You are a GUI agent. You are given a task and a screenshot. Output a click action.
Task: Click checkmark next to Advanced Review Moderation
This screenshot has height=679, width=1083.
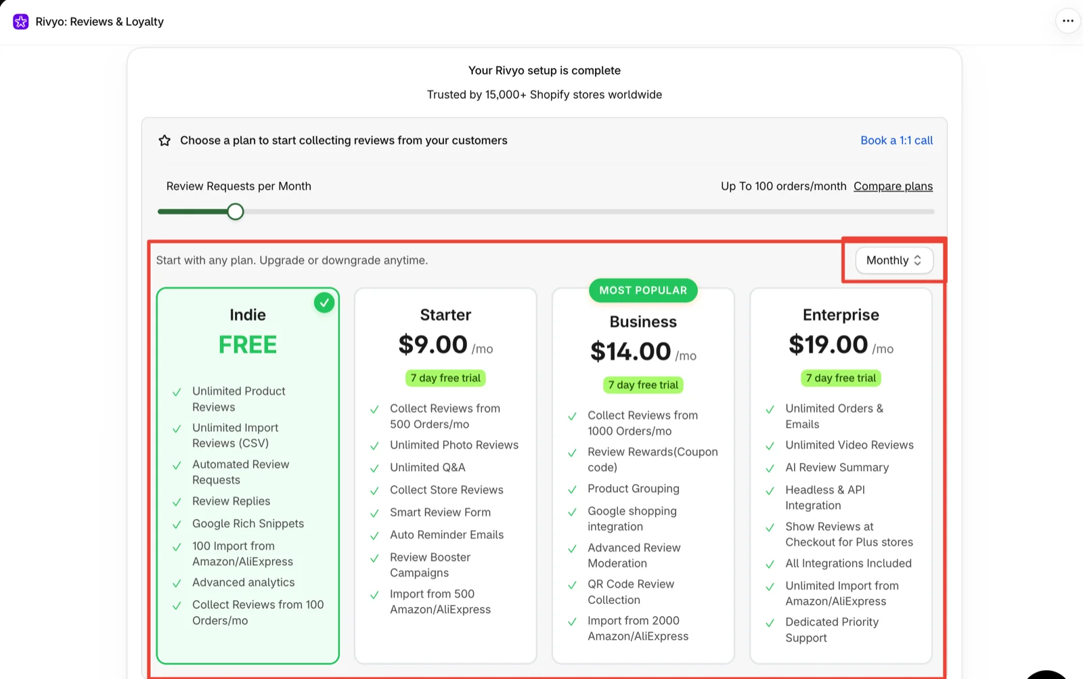572,549
